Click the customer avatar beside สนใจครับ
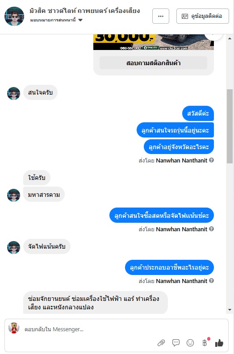 [x=13, y=93]
